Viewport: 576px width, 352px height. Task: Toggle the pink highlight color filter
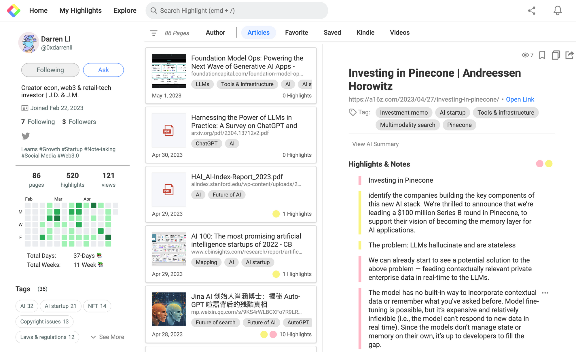pos(539,164)
